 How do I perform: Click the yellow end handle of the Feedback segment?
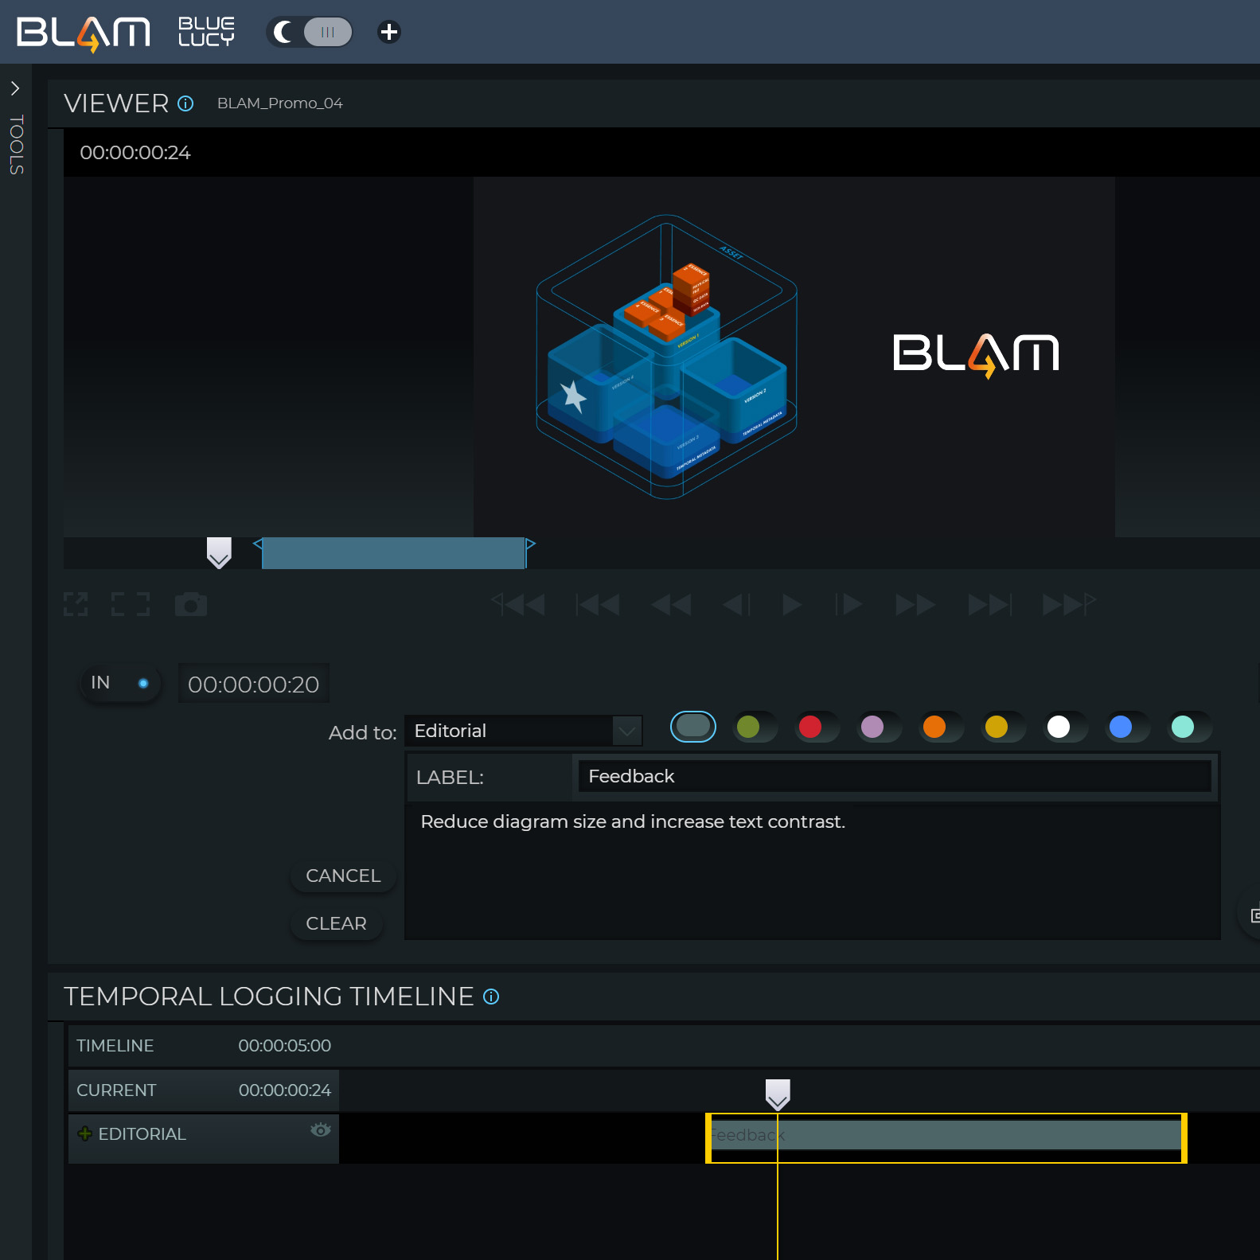1184,1138
